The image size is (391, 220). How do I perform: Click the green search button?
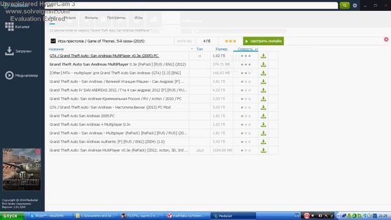point(345,5)
